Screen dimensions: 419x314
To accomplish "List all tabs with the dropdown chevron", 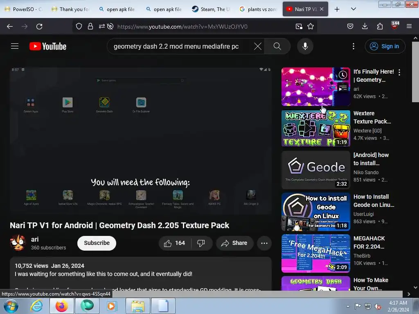I will click(353, 9).
